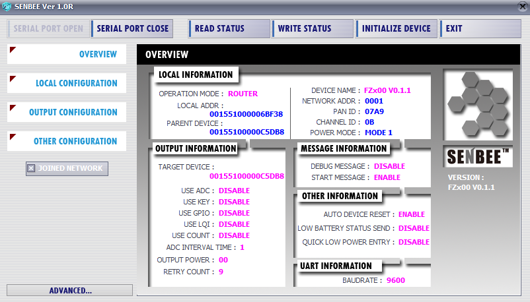Image resolution: width=530 pixels, height=302 pixels.
Task: Click the SENBEE honeycomb logo image
Action: click(478, 105)
